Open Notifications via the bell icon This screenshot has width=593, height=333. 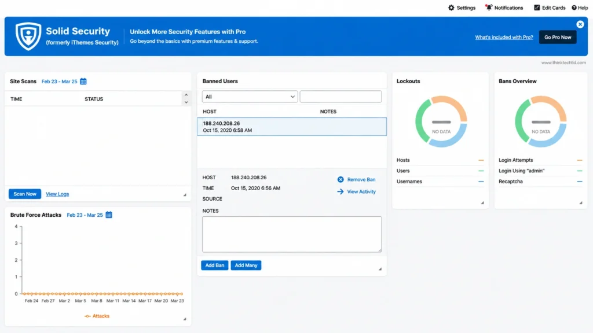(489, 8)
